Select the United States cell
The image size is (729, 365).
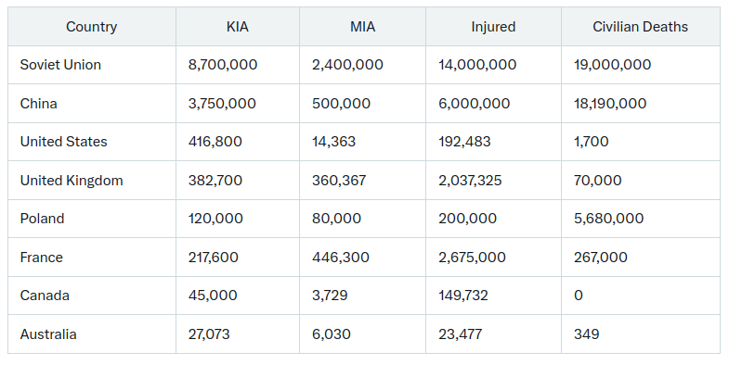64,142
